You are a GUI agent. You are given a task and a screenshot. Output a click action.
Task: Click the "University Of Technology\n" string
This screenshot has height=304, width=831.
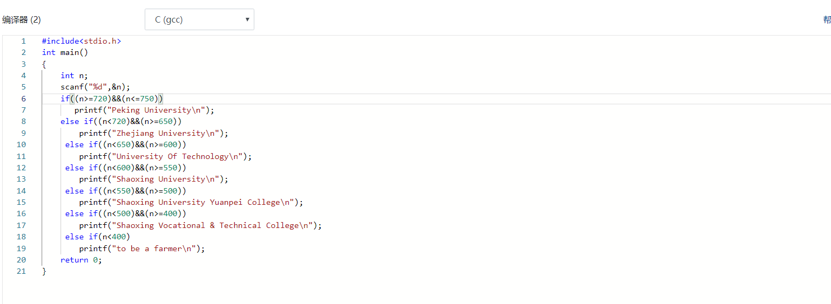click(x=178, y=156)
